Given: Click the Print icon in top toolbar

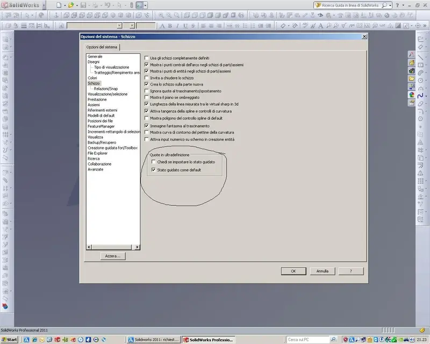Looking at the screenshot, I should coord(95,5).
